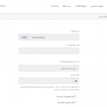Click the البريد الإلكتروني field label
The width and height of the screenshot is (107, 107).
[x=73, y=45]
